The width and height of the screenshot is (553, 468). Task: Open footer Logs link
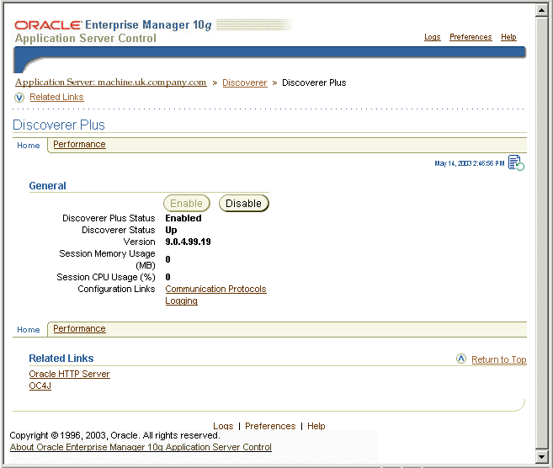point(223,426)
